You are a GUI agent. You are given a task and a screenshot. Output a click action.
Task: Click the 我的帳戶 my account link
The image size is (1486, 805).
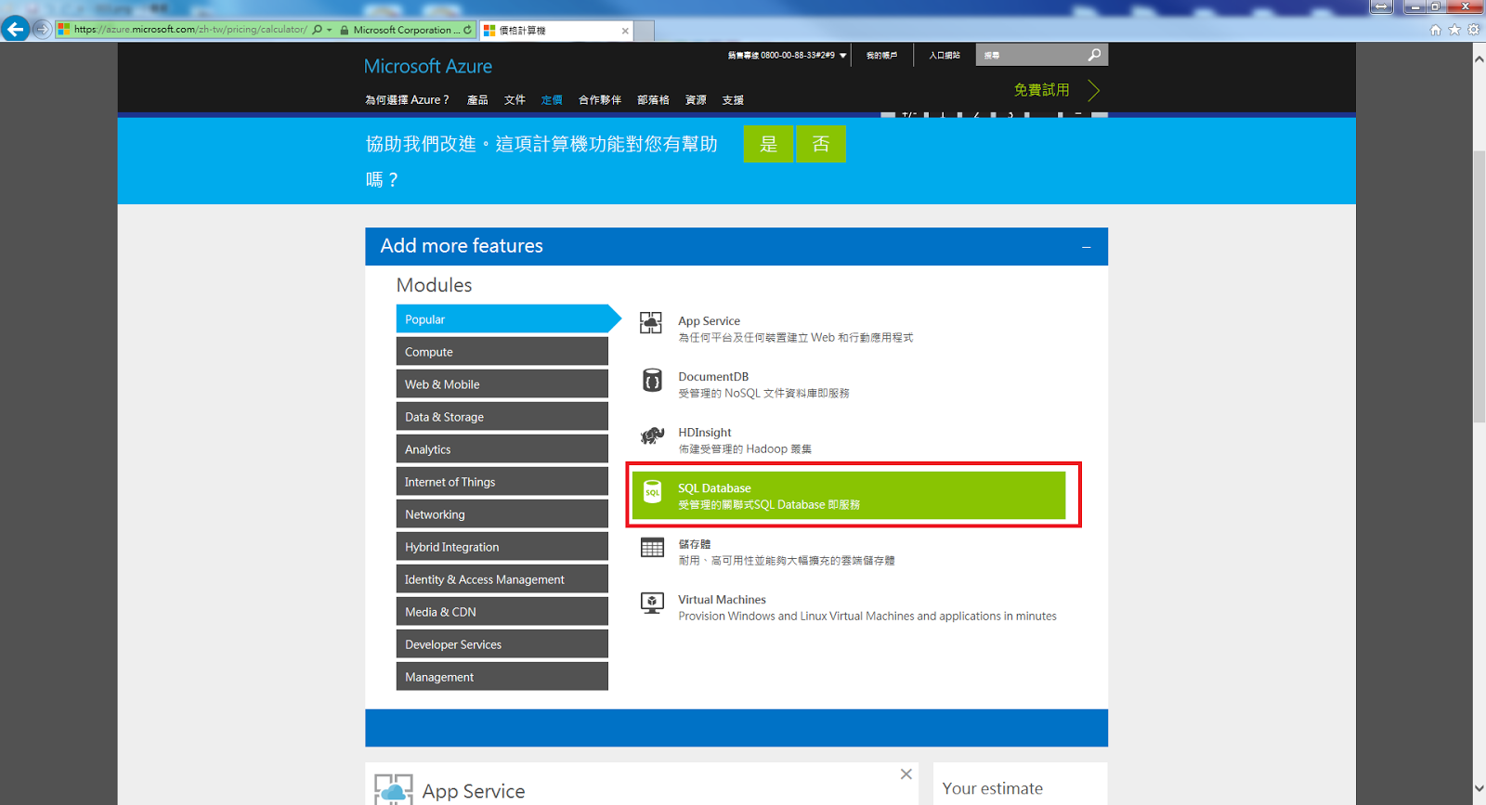(881, 56)
